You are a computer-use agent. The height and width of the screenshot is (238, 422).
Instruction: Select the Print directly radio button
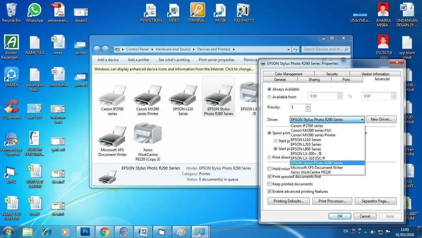(x=269, y=157)
